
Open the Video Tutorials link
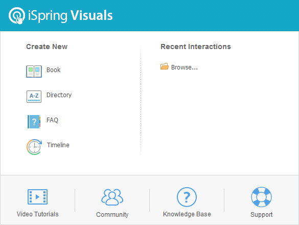(37, 214)
